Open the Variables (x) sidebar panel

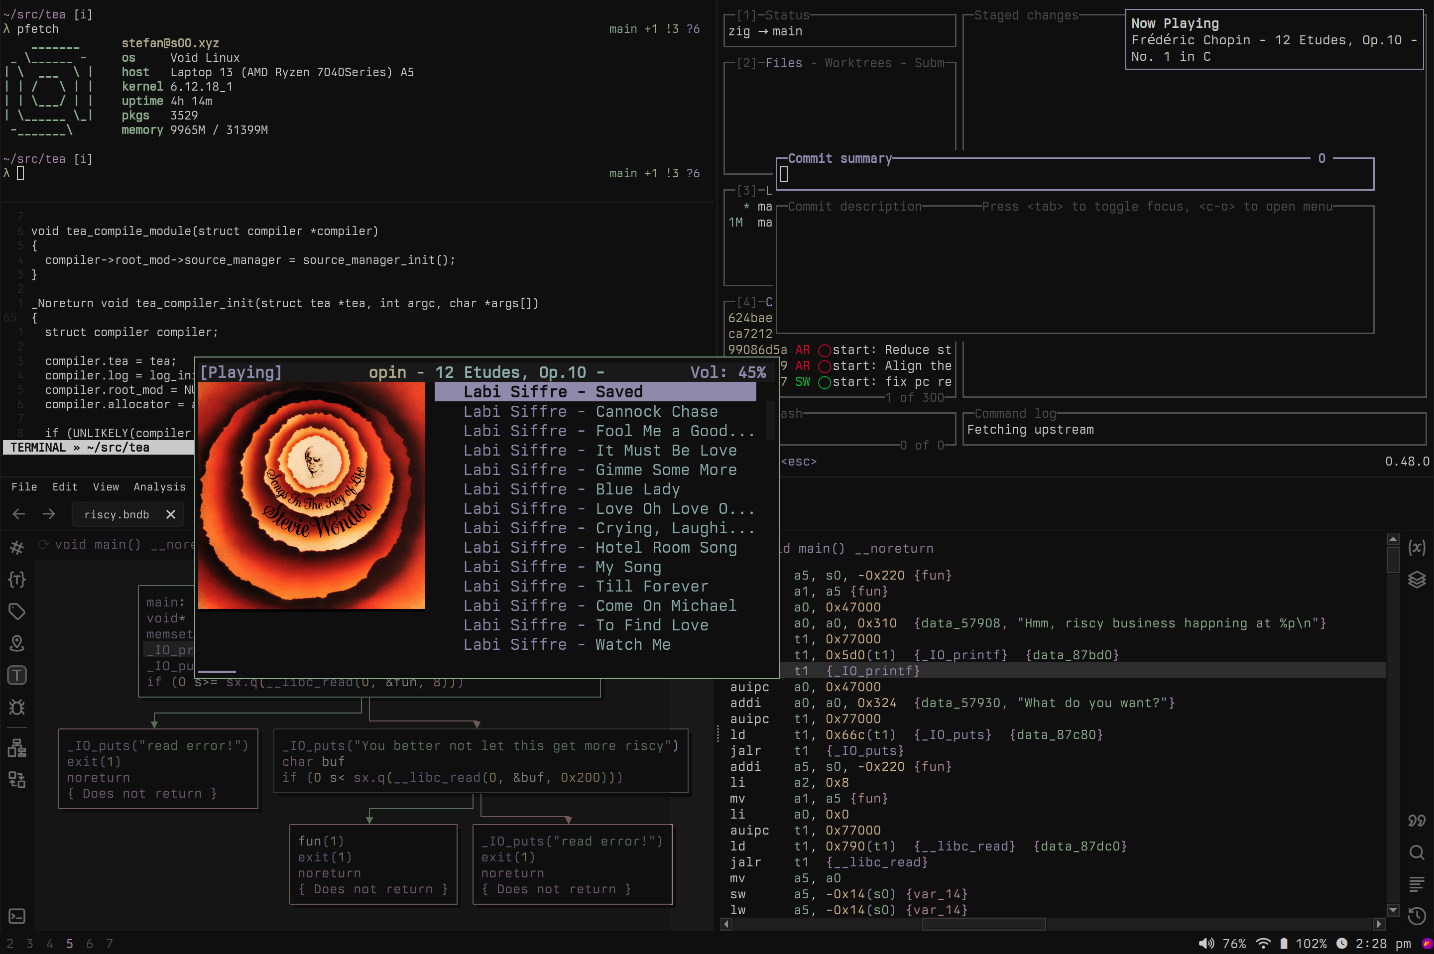(x=1417, y=547)
